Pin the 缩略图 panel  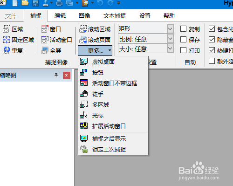pyautogui.click(x=56, y=76)
